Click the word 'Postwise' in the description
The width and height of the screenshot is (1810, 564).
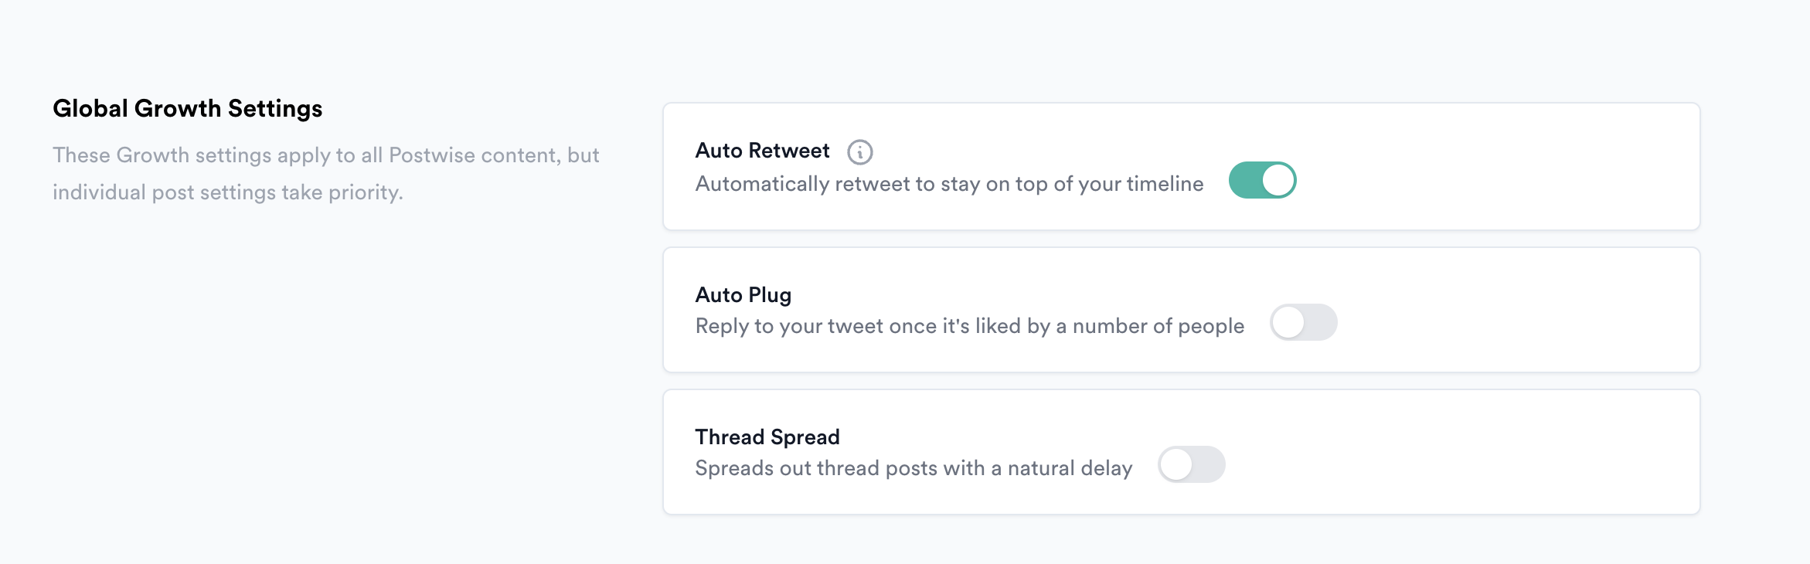coord(431,155)
